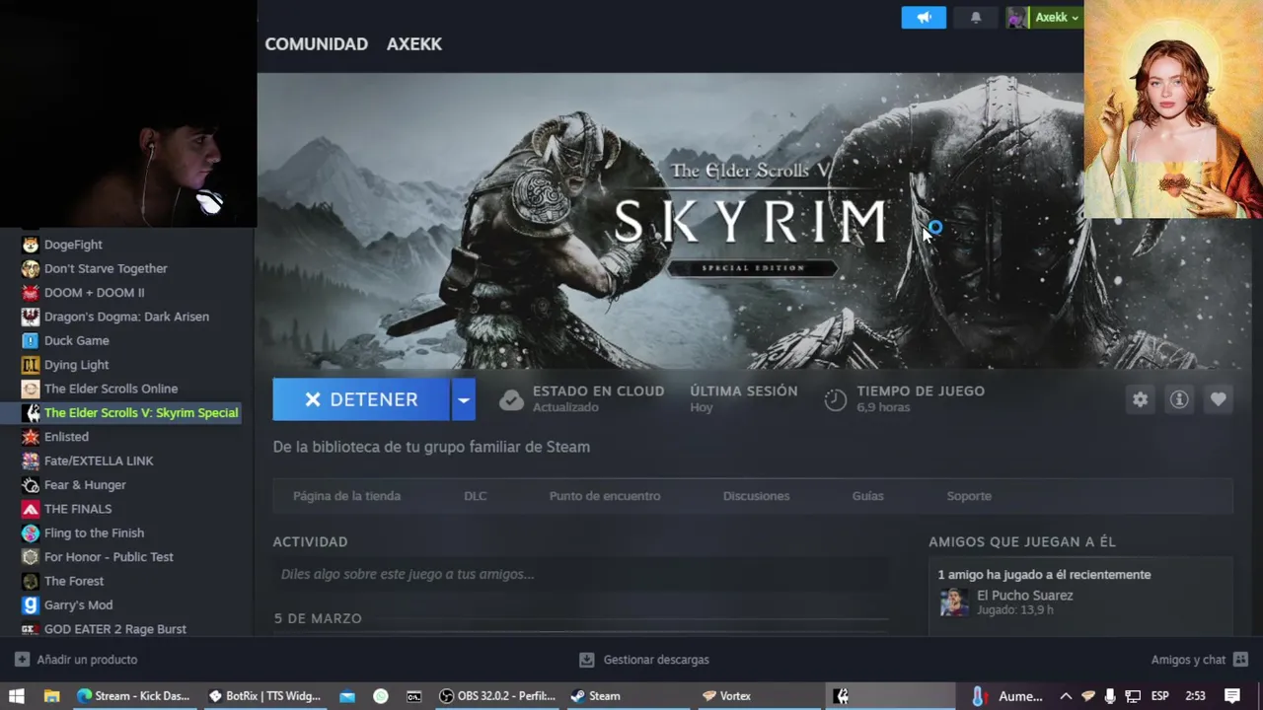Click The Elder Scrolls Online icon
1263x710 pixels.
31,389
